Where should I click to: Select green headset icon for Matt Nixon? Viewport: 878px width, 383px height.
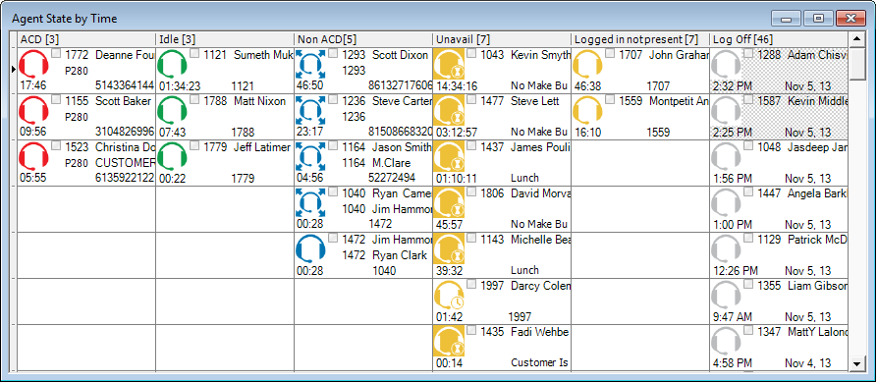pos(172,110)
